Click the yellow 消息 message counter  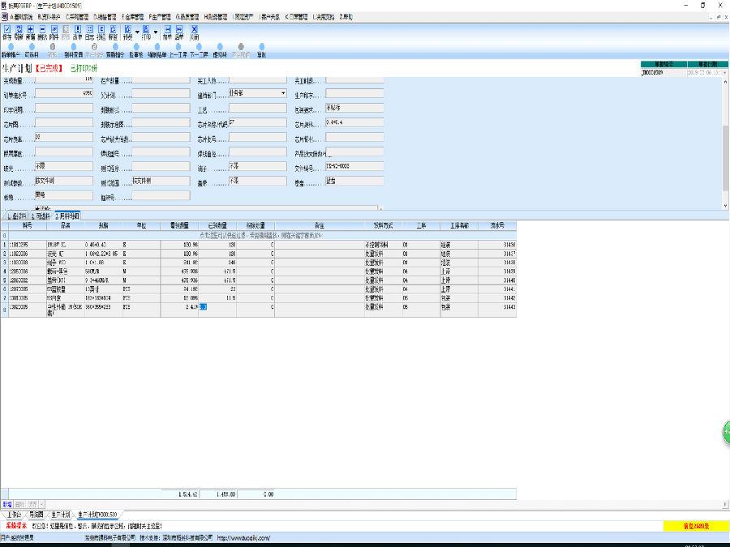click(696, 526)
